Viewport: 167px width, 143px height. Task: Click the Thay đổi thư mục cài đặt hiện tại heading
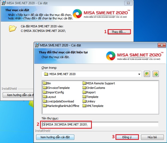[x=63, y=52]
